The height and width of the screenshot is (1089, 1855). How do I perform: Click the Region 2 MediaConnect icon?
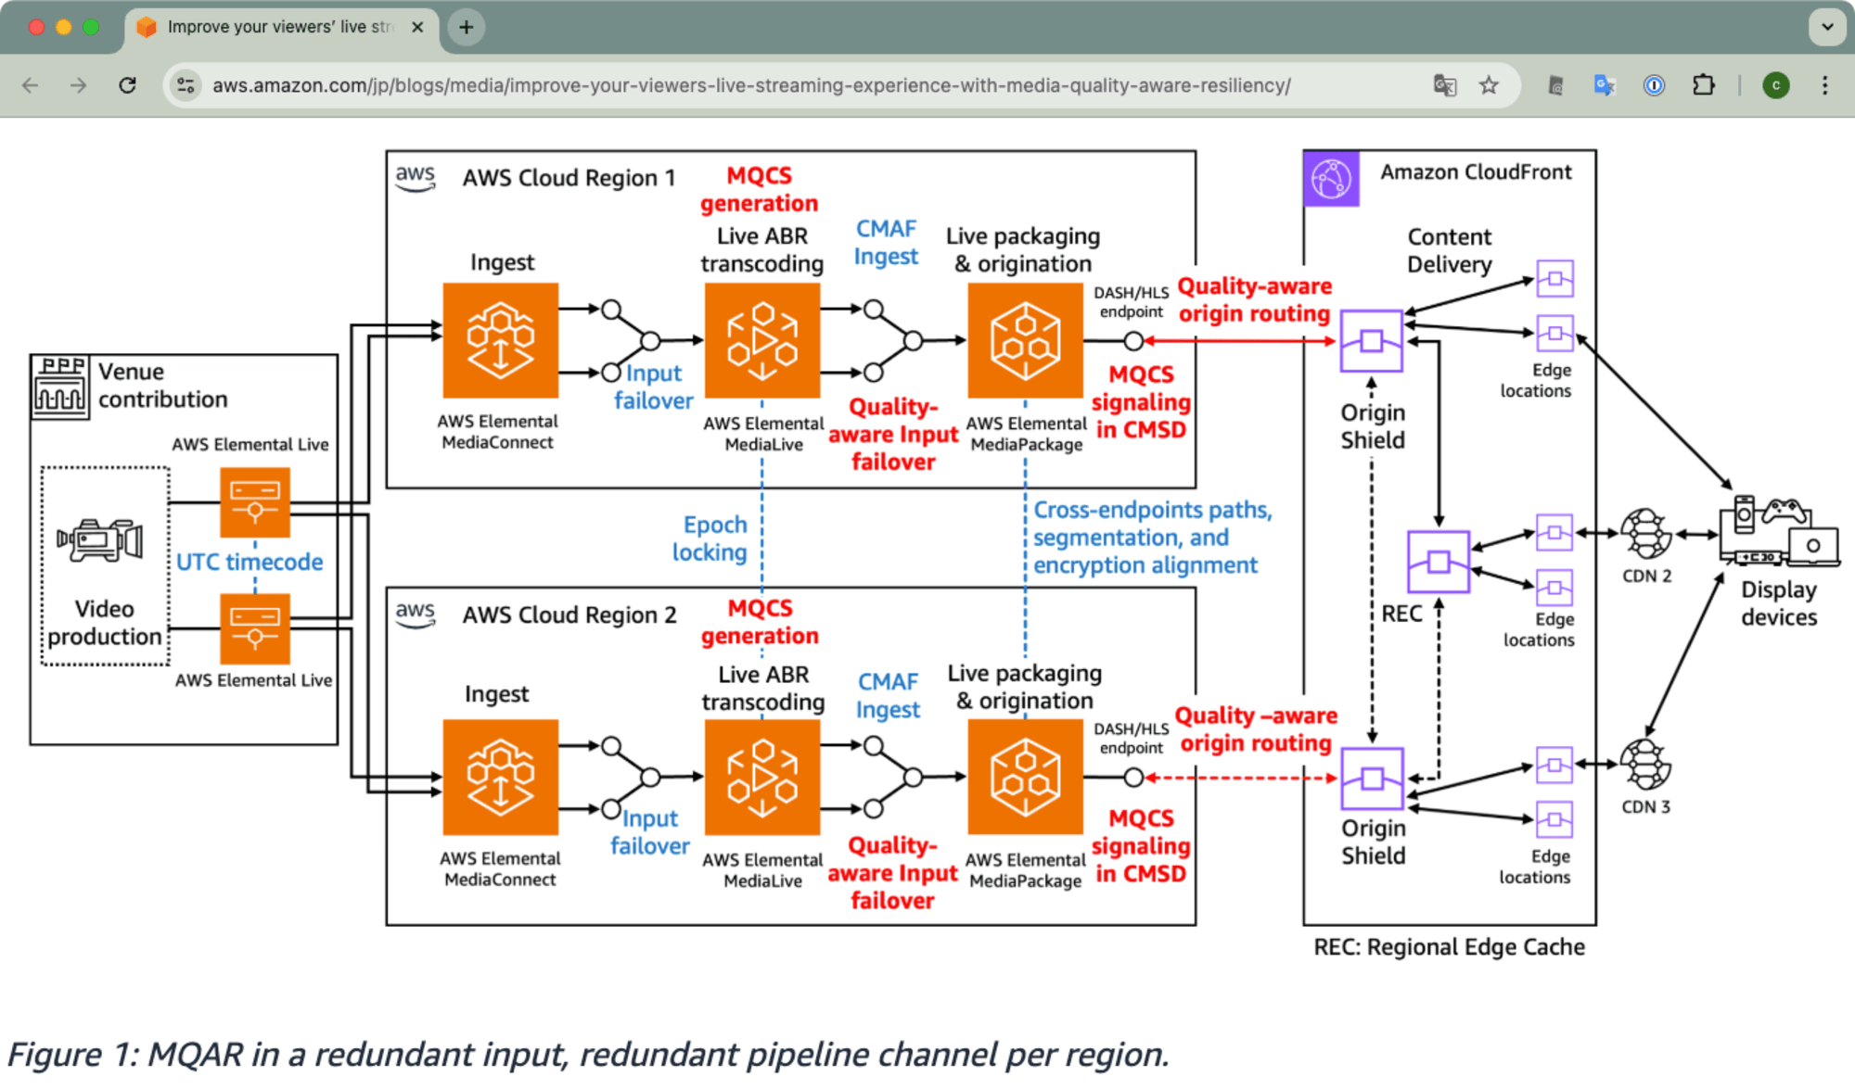click(501, 777)
